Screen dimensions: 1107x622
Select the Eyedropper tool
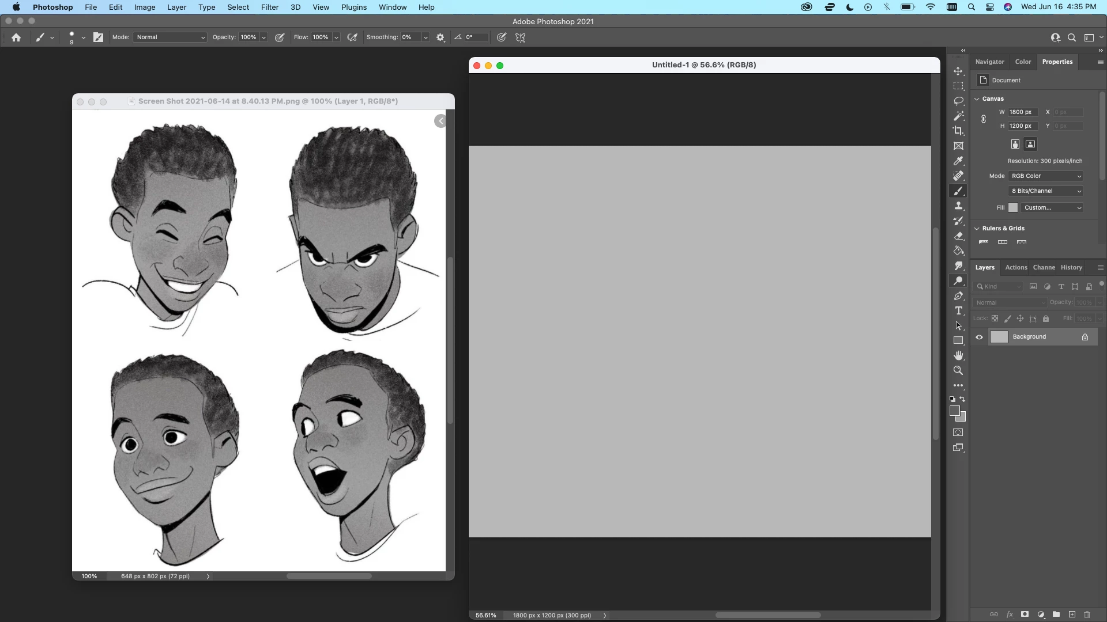(958, 161)
